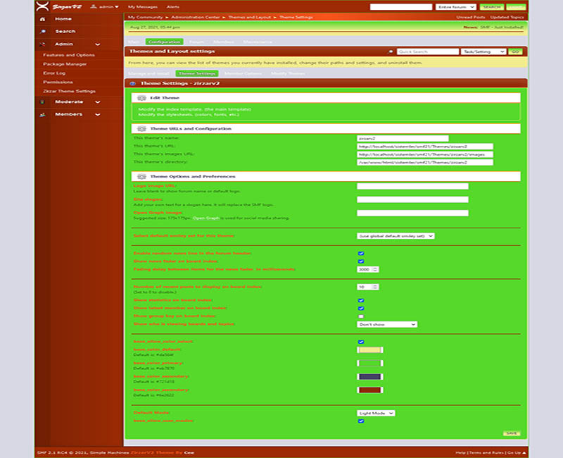Open Features and Options in sidebar
This screenshot has width=563, height=458.
click(68, 55)
